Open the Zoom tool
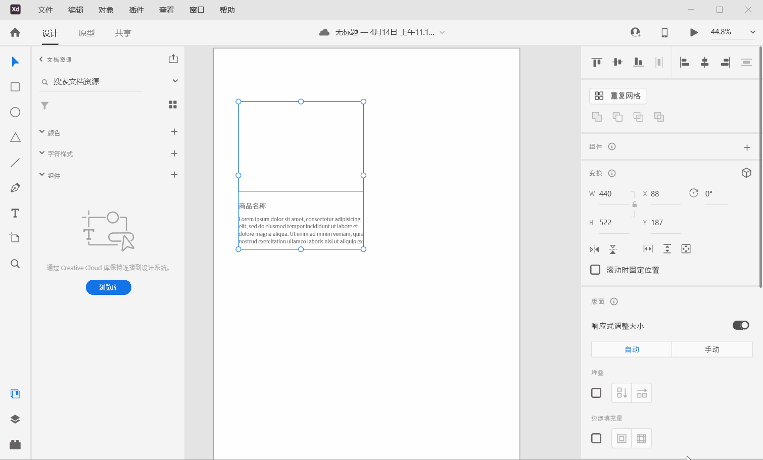 point(15,263)
